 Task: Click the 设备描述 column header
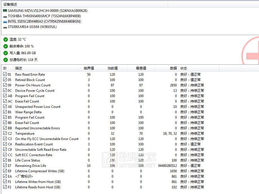(x=10, y=4)
